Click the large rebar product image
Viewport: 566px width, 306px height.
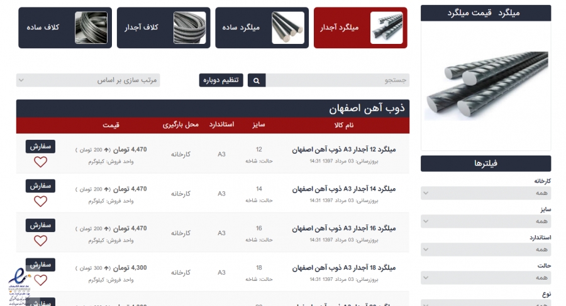(x=486, y=86)
